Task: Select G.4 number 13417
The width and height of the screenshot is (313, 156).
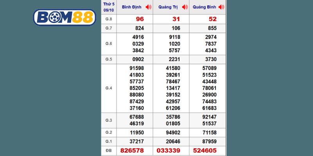Action: click(173, 88)
